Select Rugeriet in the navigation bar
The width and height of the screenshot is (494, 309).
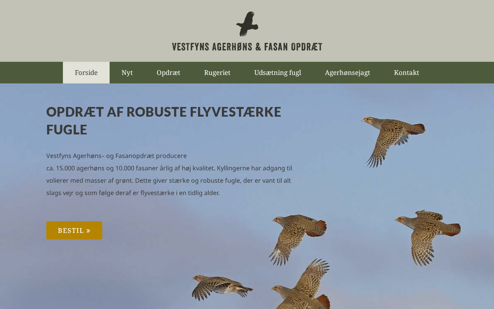[217, 73]
